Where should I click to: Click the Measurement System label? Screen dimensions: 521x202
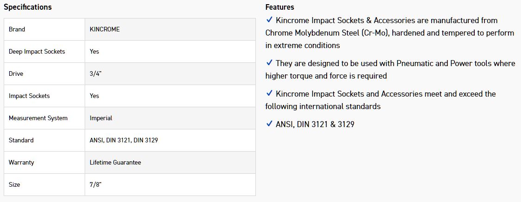coord(38,118)
